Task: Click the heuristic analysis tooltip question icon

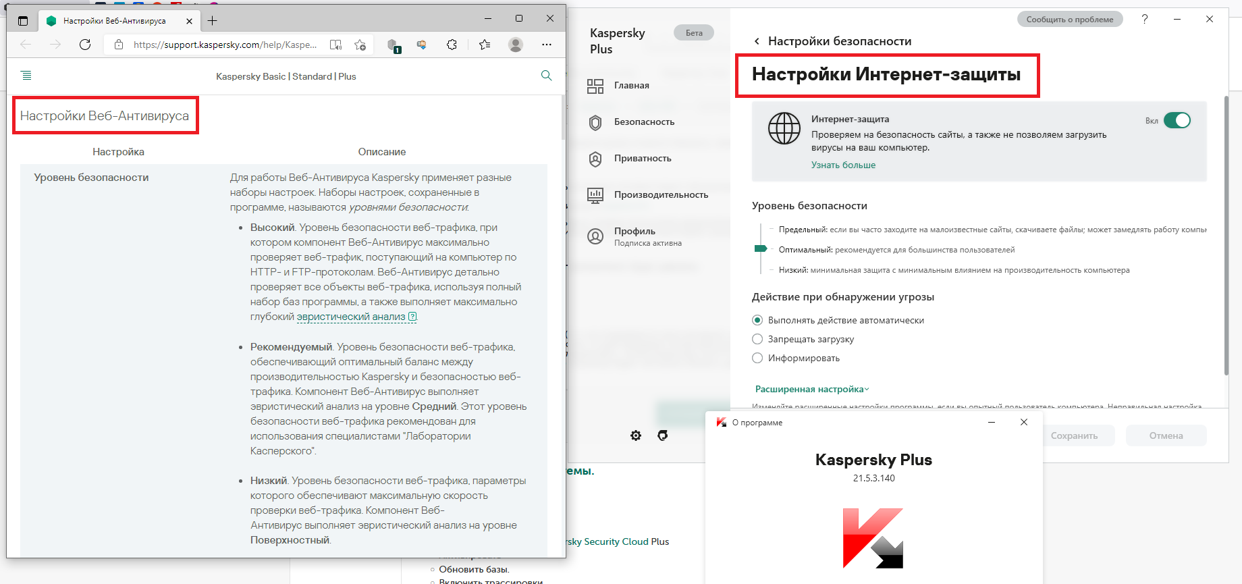Action: (413, 317)
